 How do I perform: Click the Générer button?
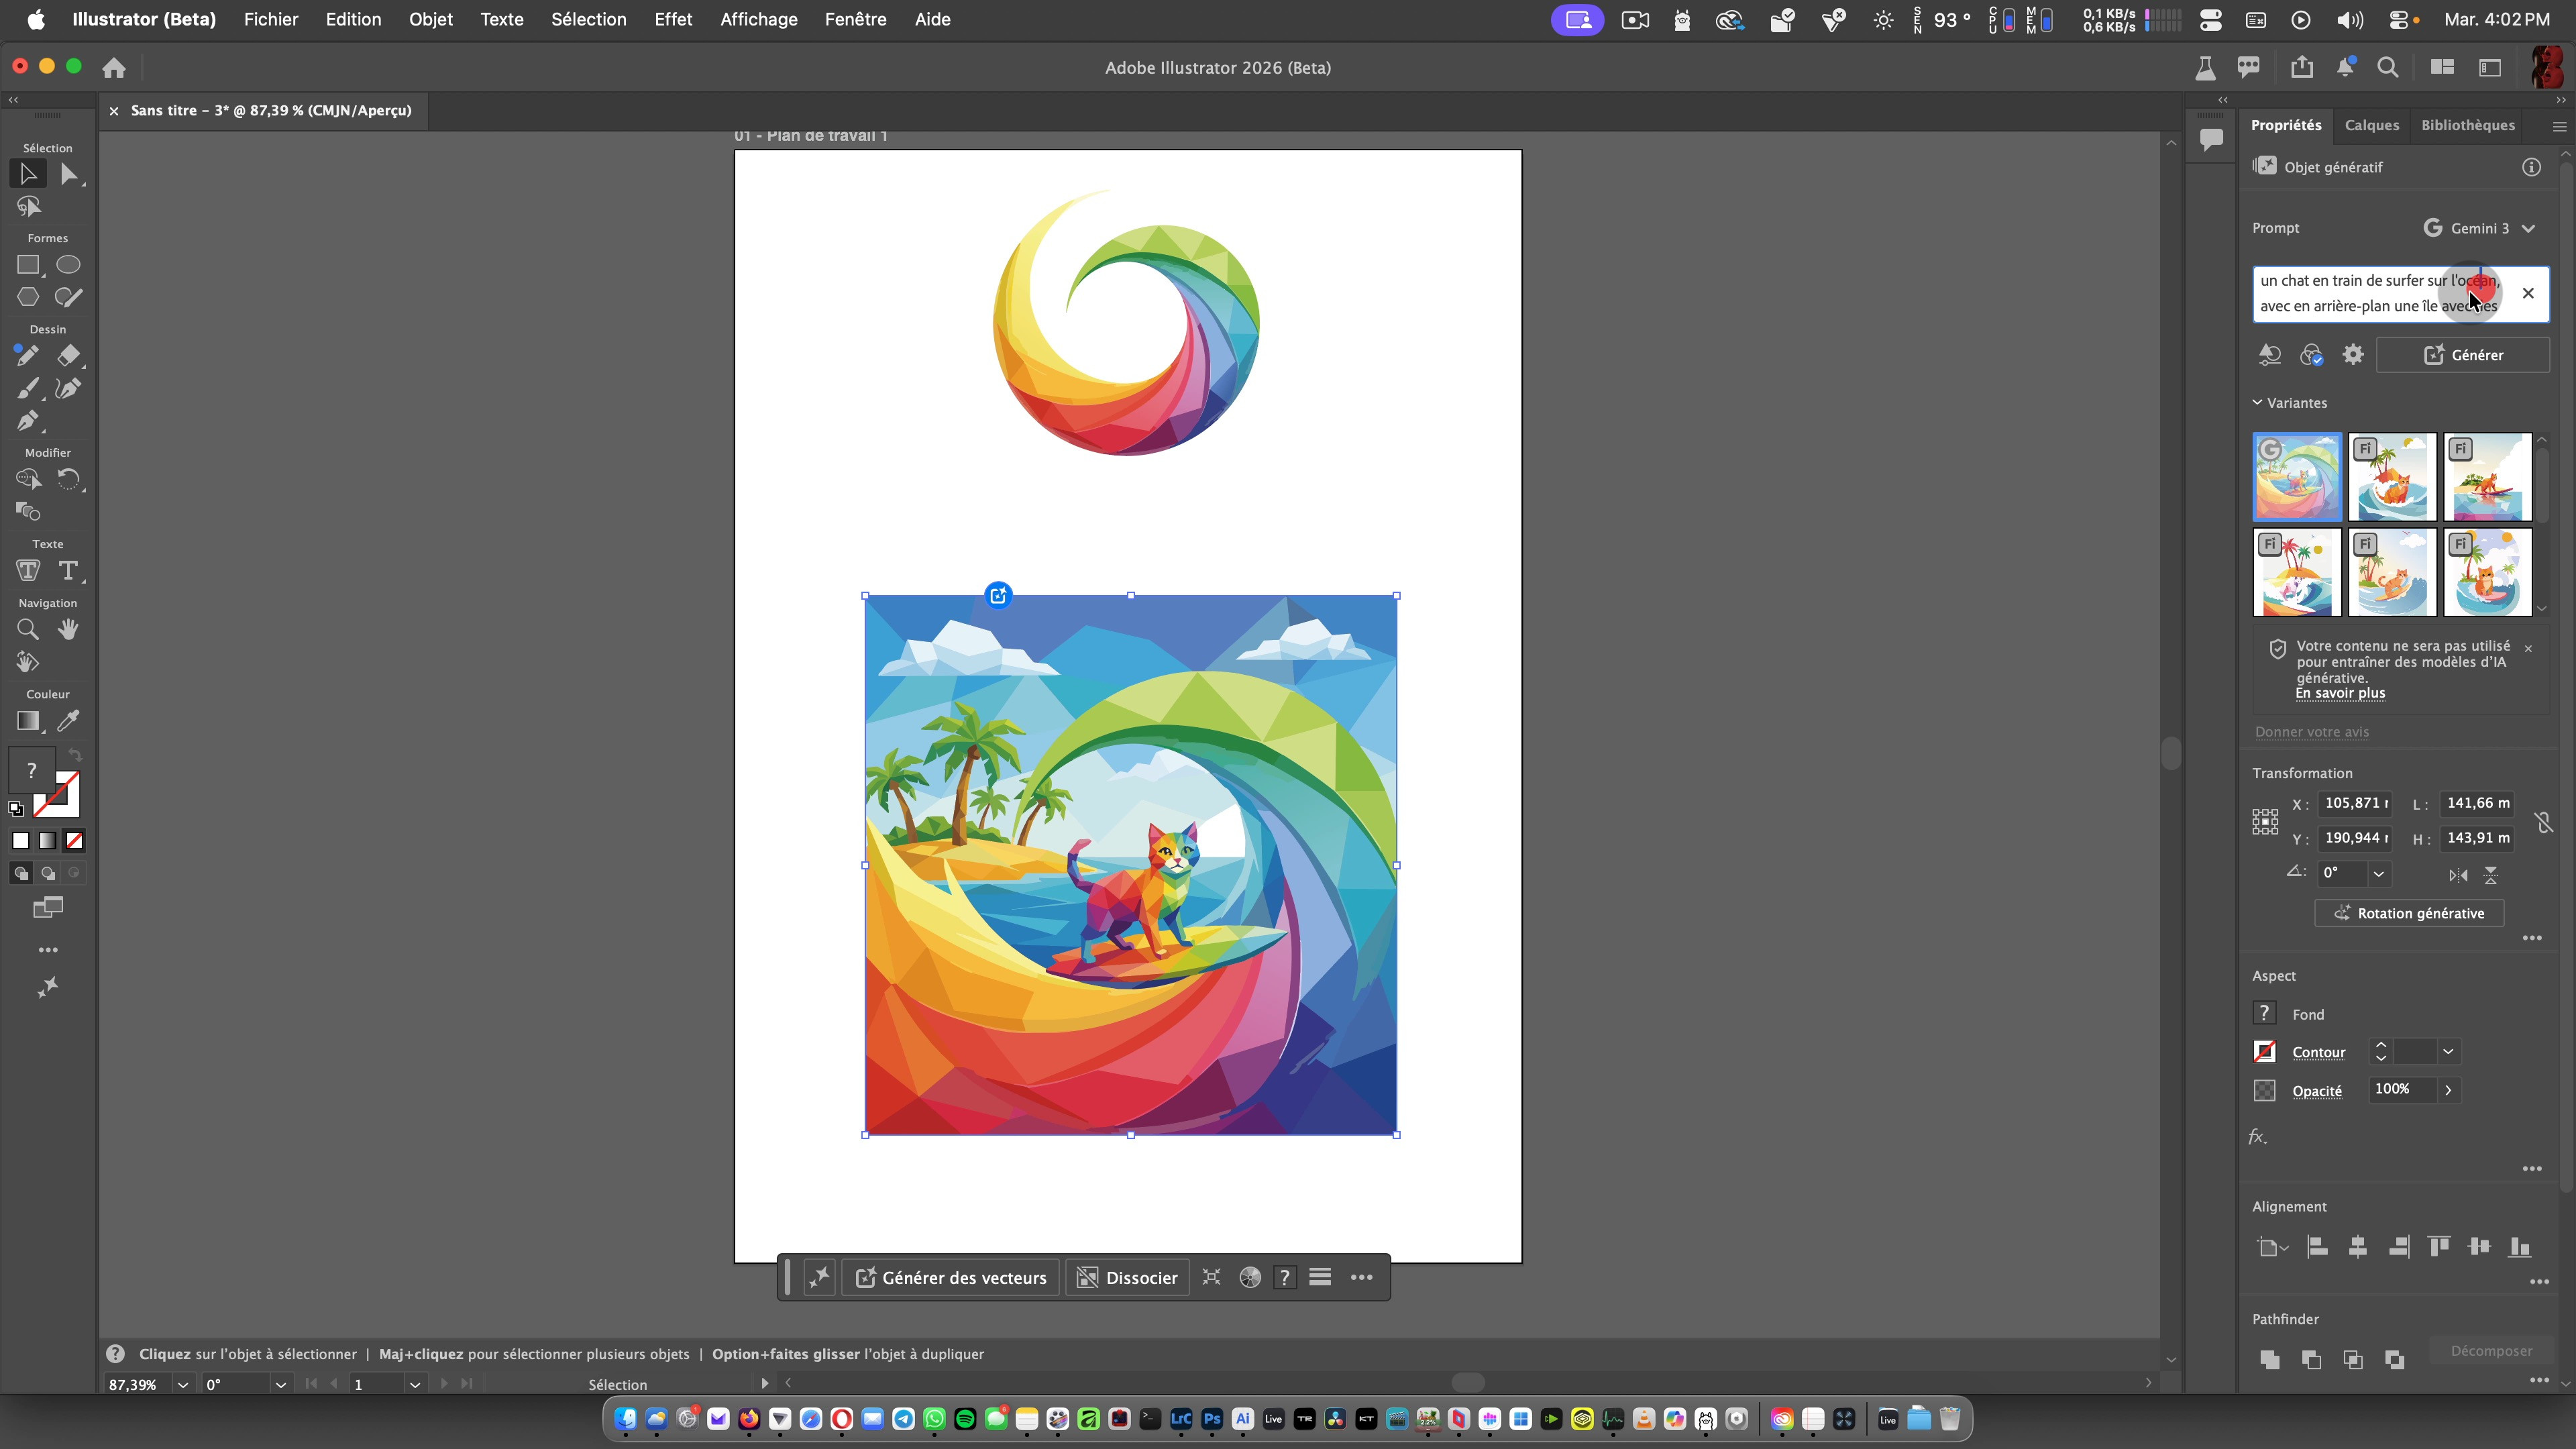(2462, 355)
